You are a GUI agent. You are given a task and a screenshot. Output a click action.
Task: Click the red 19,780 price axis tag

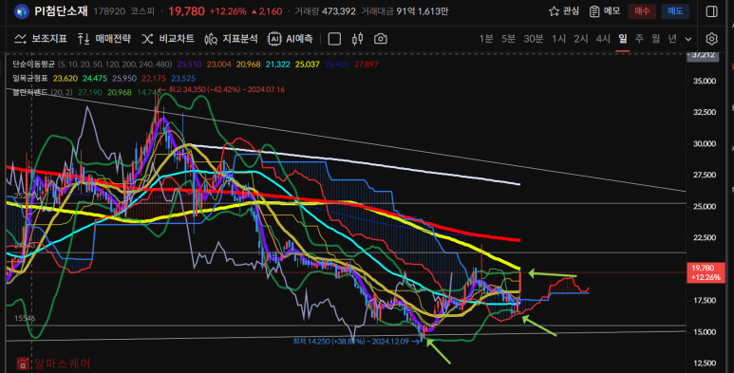click(x=706, y=272)
